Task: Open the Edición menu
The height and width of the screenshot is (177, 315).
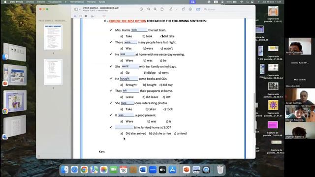Action: pyautogui.click(x=41, y=2)
